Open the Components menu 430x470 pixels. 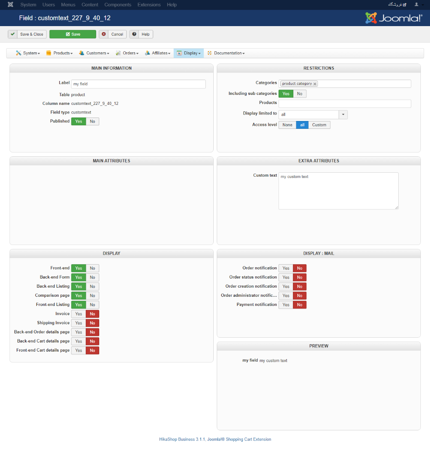118,5
